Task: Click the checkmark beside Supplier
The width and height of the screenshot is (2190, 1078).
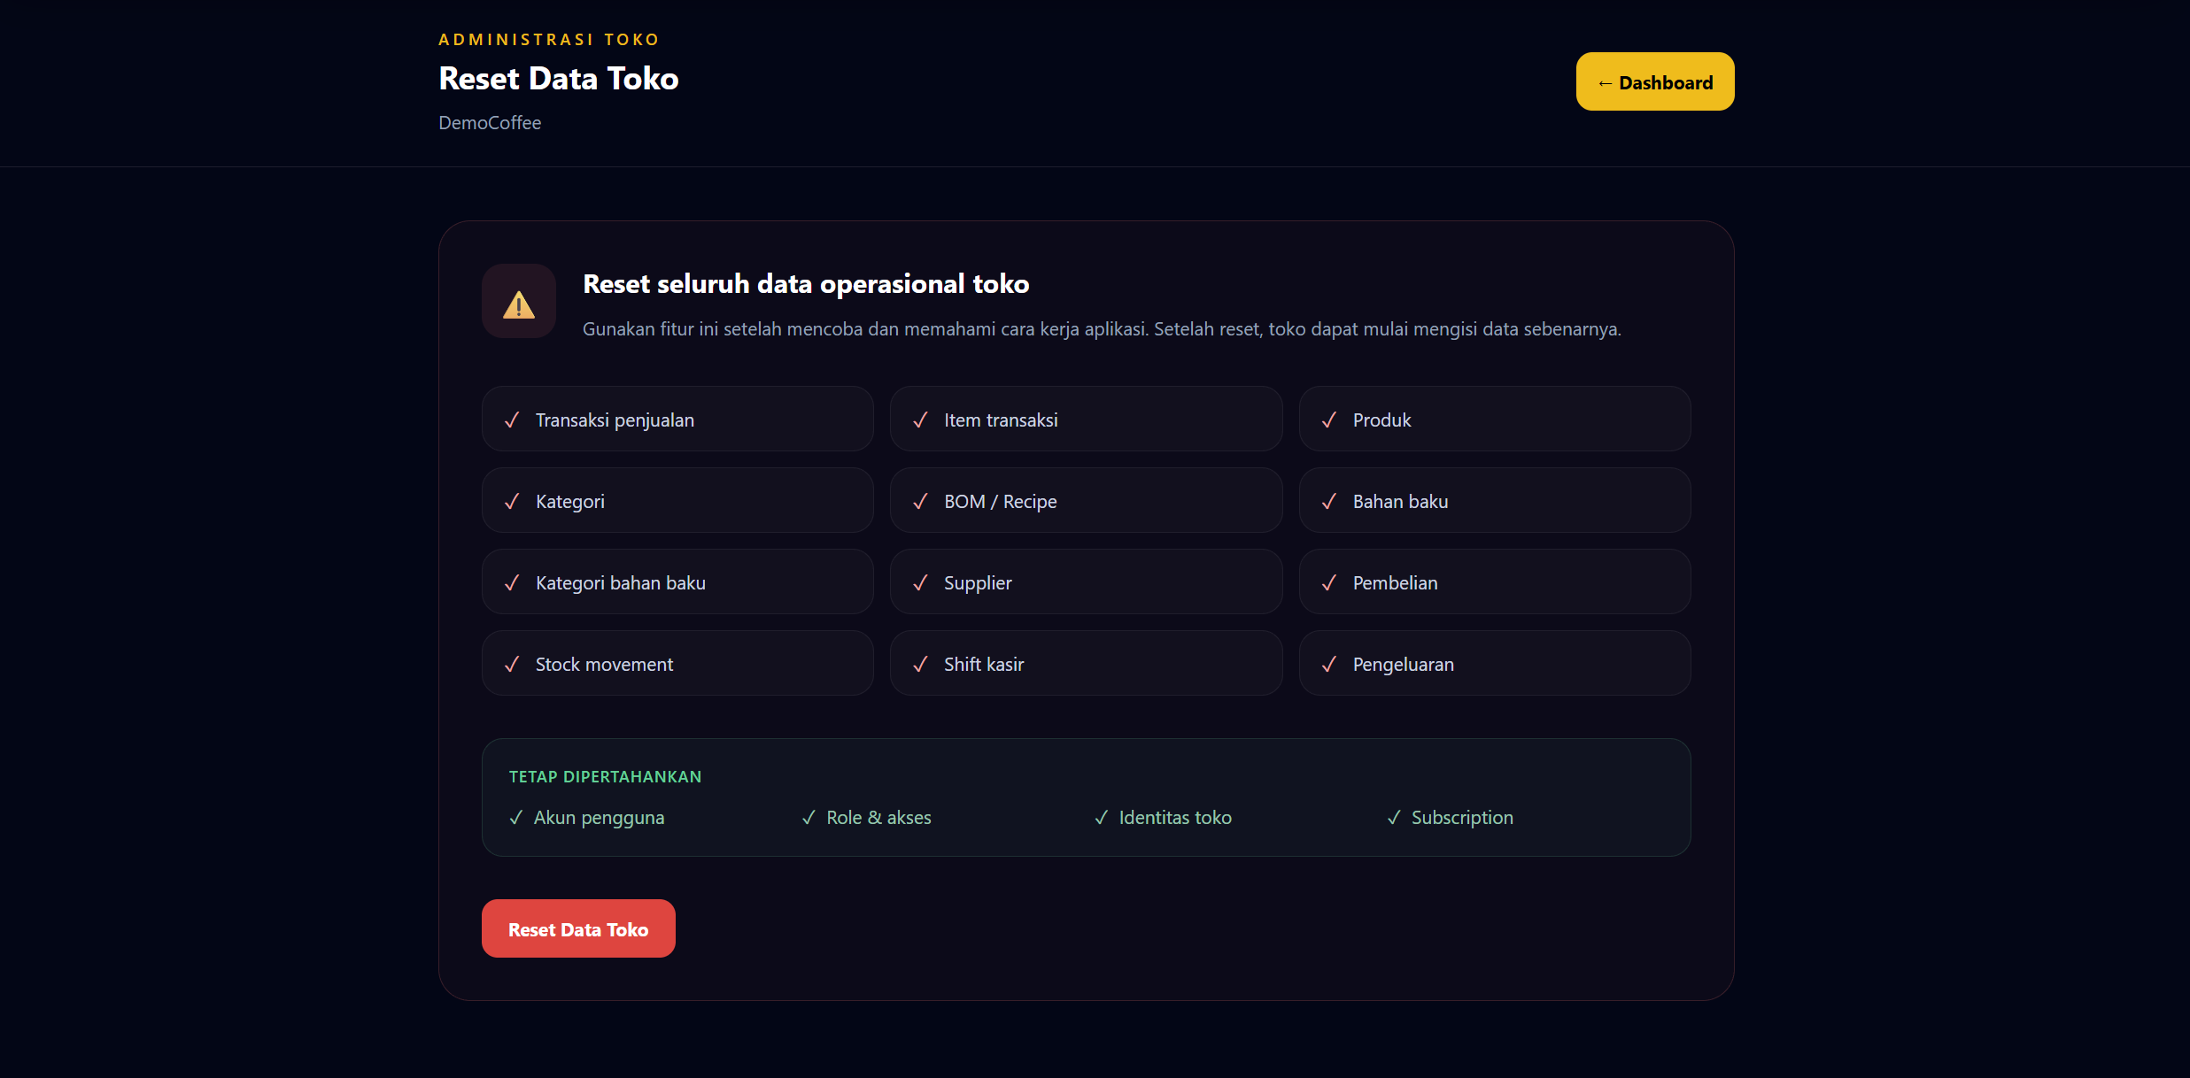Action: point(920,582)
